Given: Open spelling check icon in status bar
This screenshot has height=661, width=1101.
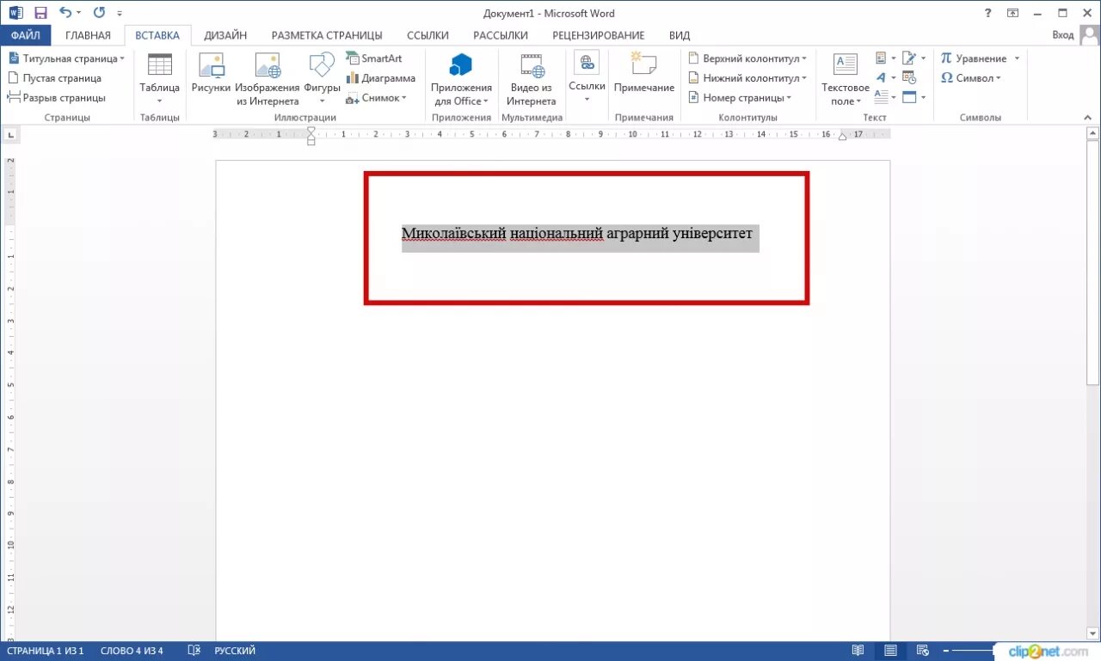Looking at the screenshot, I should pyautogui.click(x=194, y=651).
